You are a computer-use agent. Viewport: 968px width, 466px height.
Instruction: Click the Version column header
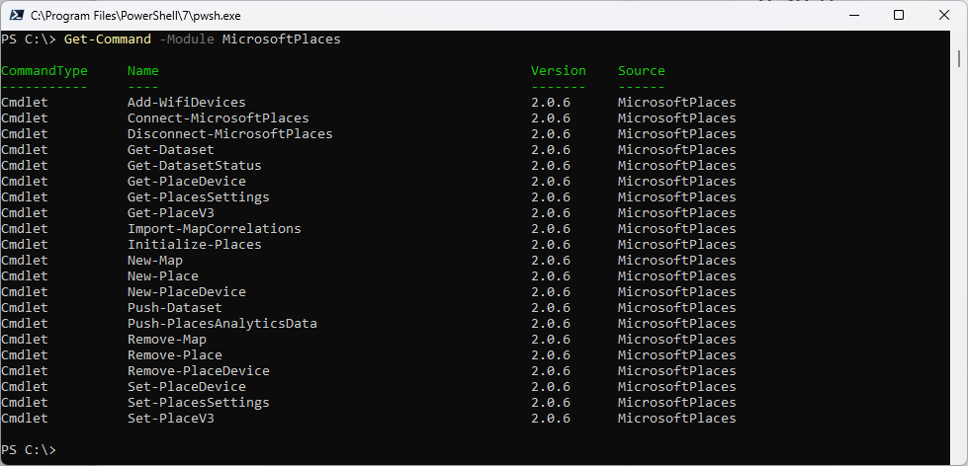coord(558,71)
